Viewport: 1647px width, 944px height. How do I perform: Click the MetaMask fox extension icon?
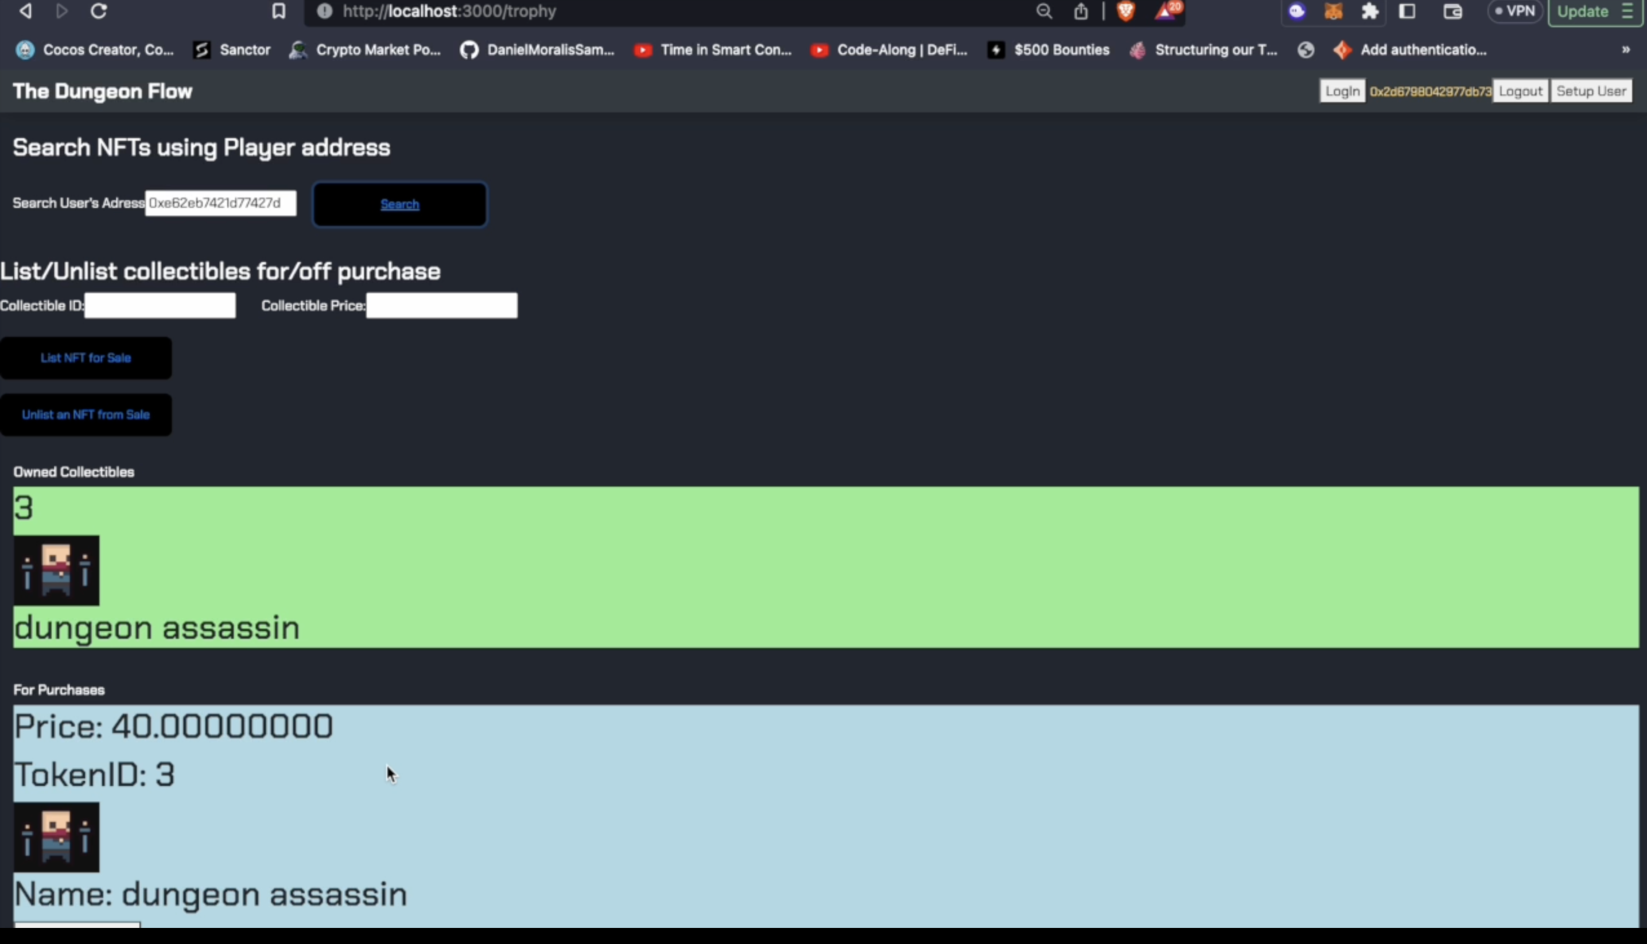point(1334,11)
